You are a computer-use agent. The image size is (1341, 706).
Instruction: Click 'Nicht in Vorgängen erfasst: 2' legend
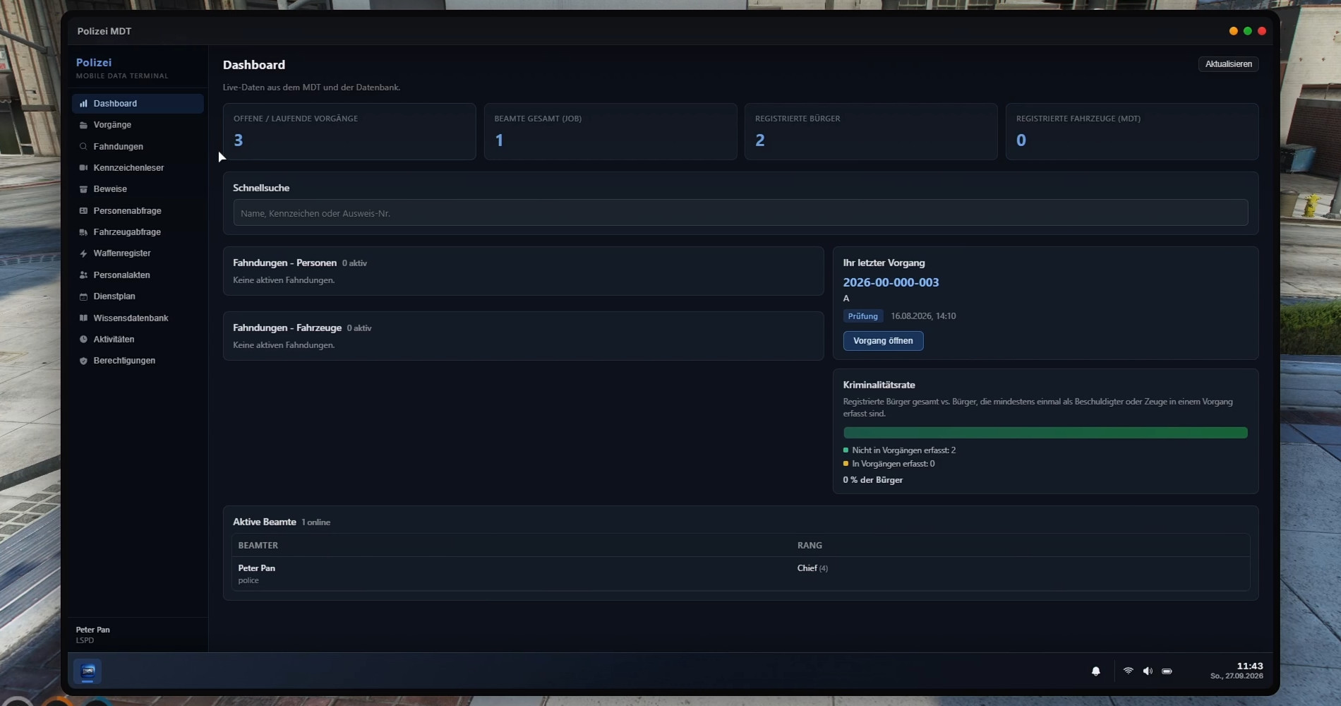click(900, 450)
